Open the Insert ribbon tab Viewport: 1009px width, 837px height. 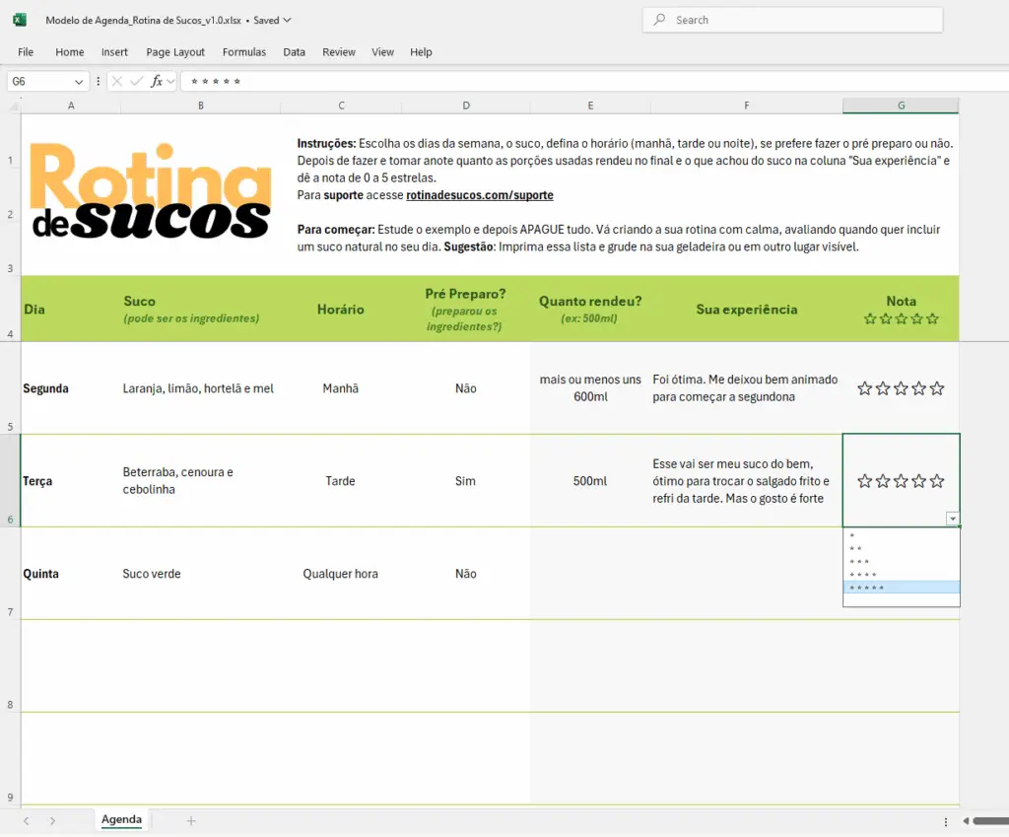[x=114, y=52]
